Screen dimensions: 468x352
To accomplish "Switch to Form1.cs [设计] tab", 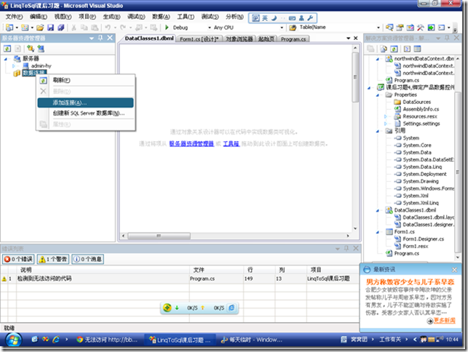I will (x=199, y=39).
